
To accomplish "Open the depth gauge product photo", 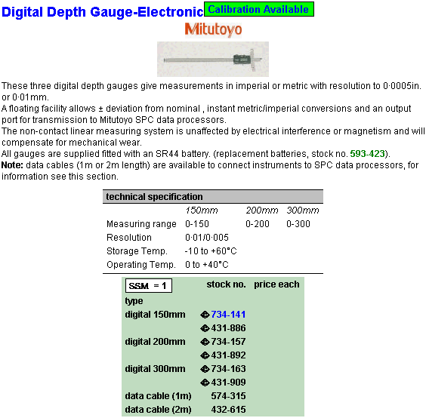I will (213, 59).
